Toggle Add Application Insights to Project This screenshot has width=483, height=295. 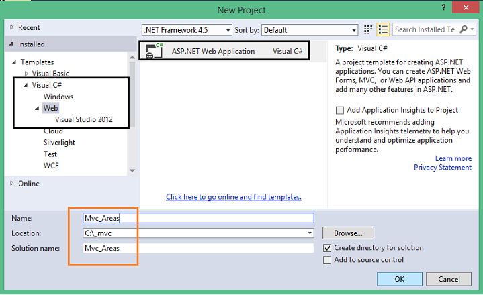pyautogui.click(x=340, y=110)
